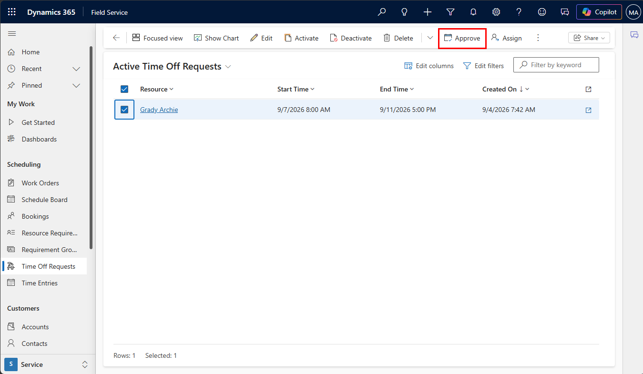Focus the Filter by keyword box
This screenshot has height=374, width=643.
click(556, 65)
